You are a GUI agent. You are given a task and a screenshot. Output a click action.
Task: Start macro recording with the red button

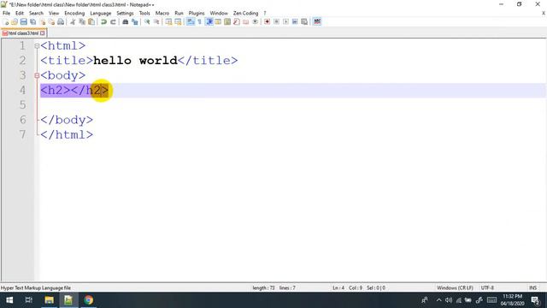(x=268, y=21)
